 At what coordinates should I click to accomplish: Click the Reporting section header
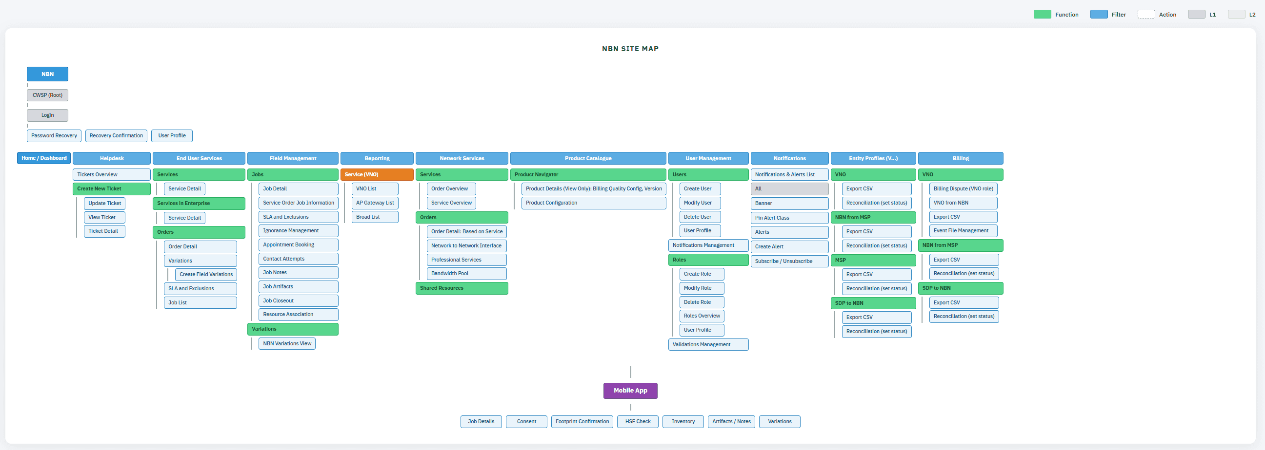[x=377, y=158]
